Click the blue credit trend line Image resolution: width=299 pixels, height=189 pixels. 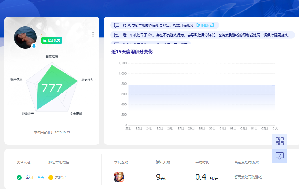(202, 85)
